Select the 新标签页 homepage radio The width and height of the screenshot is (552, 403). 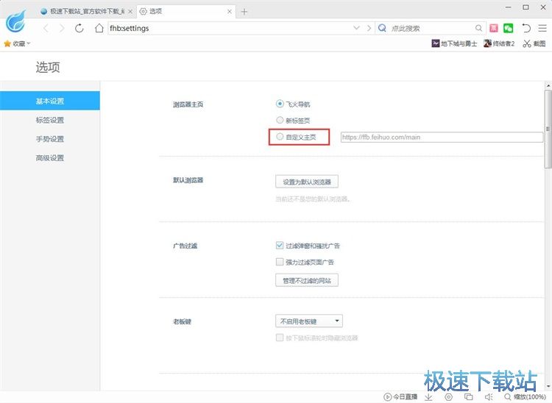tap(280, 120)
